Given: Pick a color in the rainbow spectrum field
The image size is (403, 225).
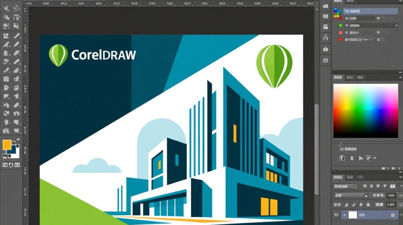Looking at the screenshot, I should point(366,111).
